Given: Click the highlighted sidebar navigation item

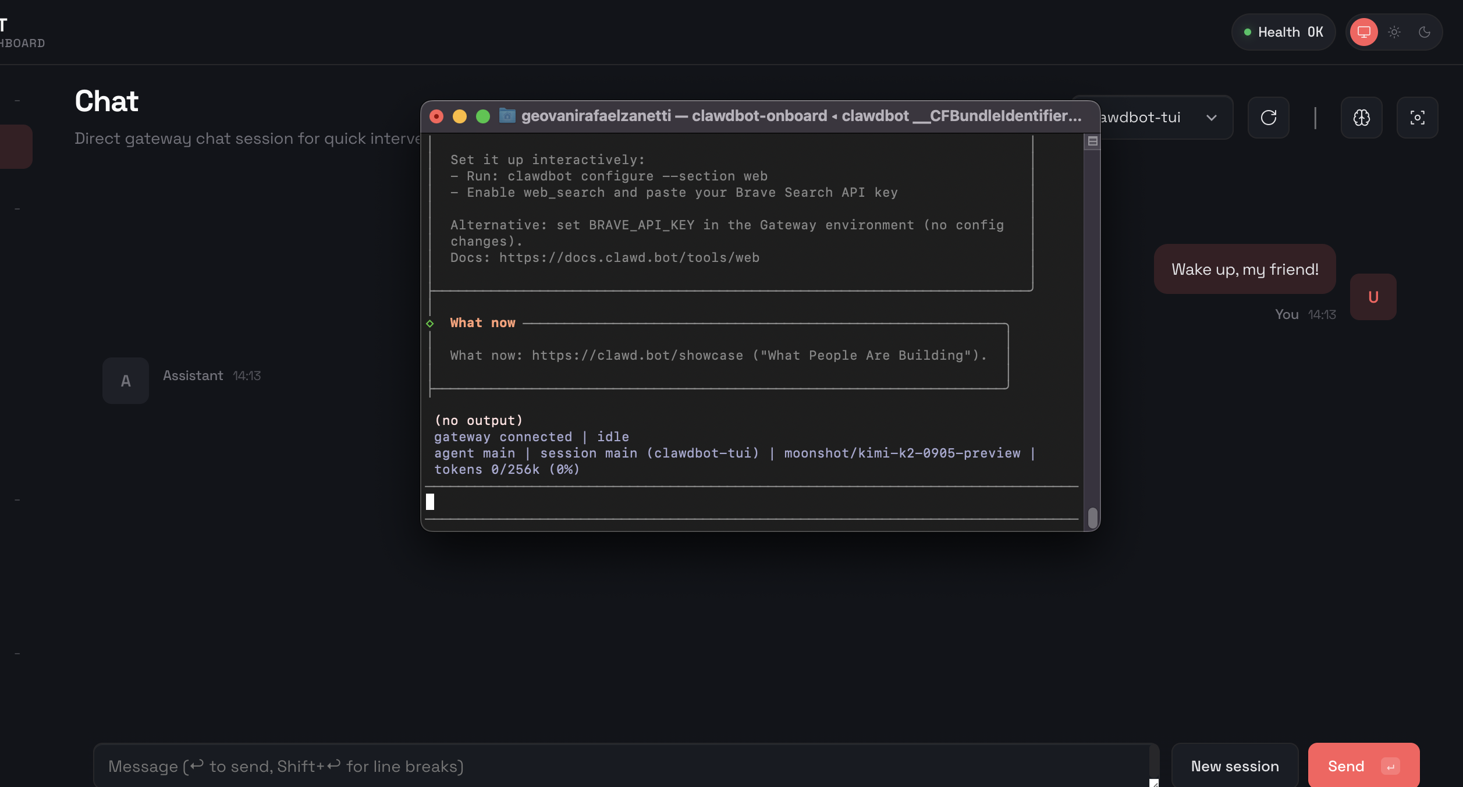Looking at the screenshot, I should pos(15,147).
